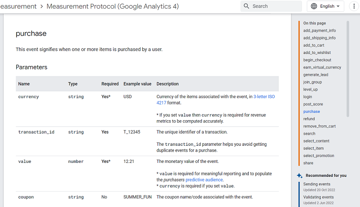Jump to level_up section
The width and height of the screenshot is (360, 207).
tap(310, 89)
